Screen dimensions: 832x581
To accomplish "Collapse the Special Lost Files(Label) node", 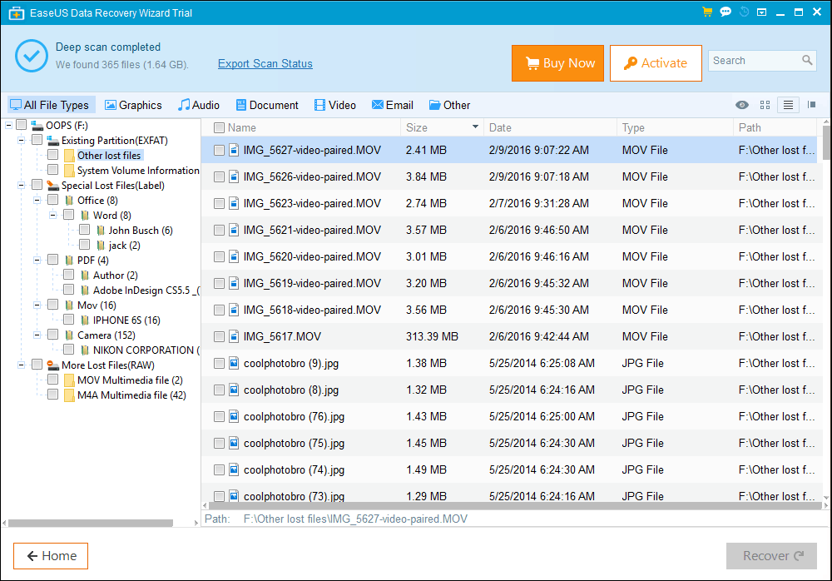I will (22, 186).
